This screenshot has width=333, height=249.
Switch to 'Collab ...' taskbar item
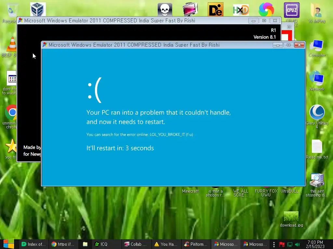[x=136, y=244]
